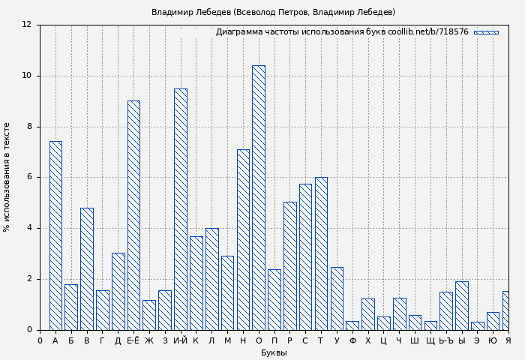Screen dimensions: 525x360
Task: Select the tallest bar for letter О
Action: click(x=258, y=197)
